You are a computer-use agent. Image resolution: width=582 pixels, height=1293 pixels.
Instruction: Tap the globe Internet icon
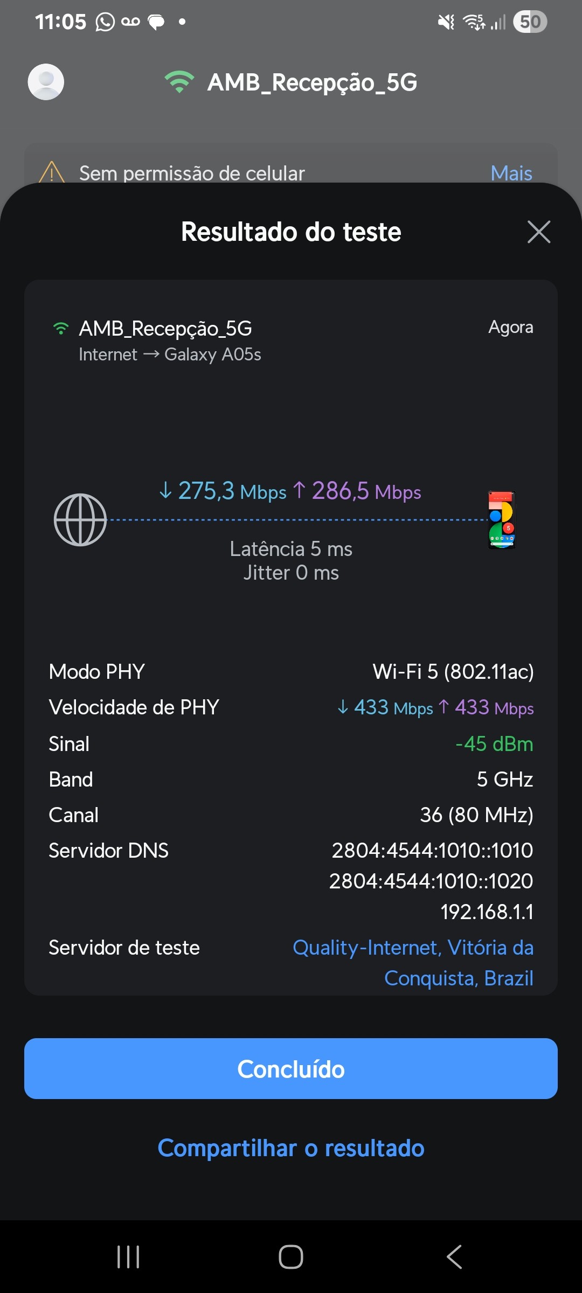(x=80, y=520)
